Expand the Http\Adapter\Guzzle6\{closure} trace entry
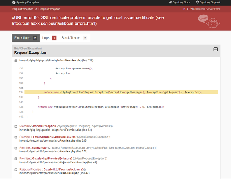 click(16, 137)
